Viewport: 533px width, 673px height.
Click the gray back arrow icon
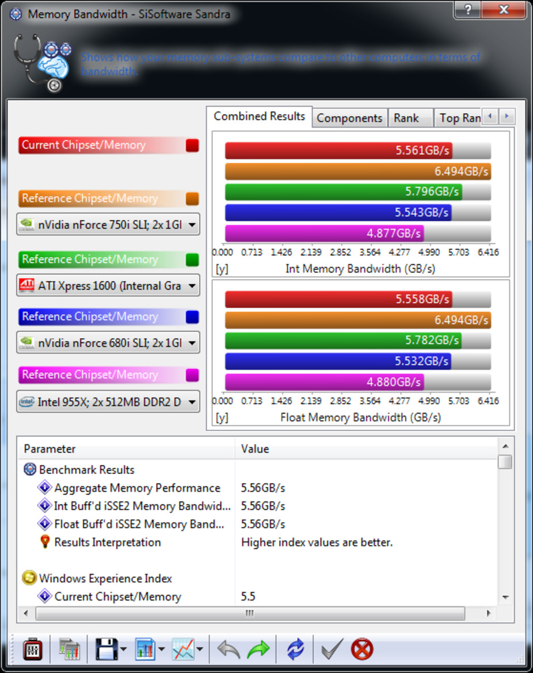tap(229, 649)
